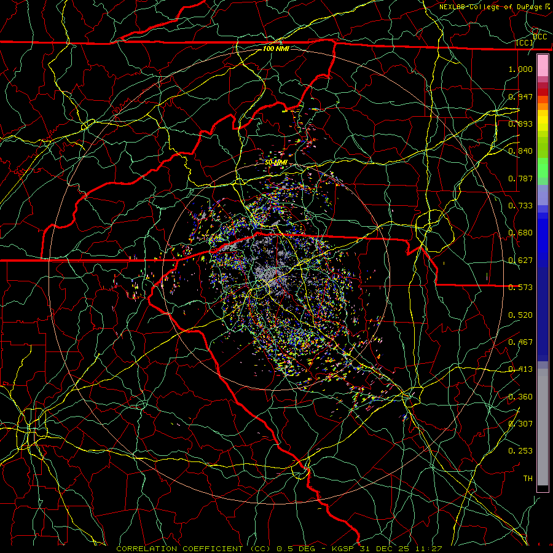Click the 0.947 legend value
Image resolution: width=553 pixels, height=553 pixels.
coord(520,96)
